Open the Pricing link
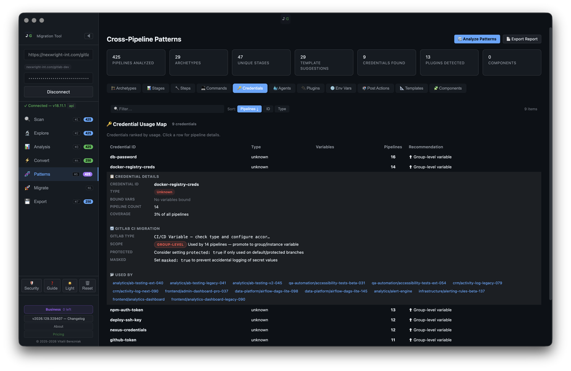Screen dimensions: 571x371 [x=58, y=334]
